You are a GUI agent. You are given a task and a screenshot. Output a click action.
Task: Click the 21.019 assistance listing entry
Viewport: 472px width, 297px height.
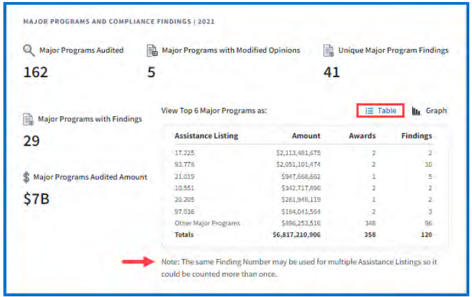coord(184,176)
